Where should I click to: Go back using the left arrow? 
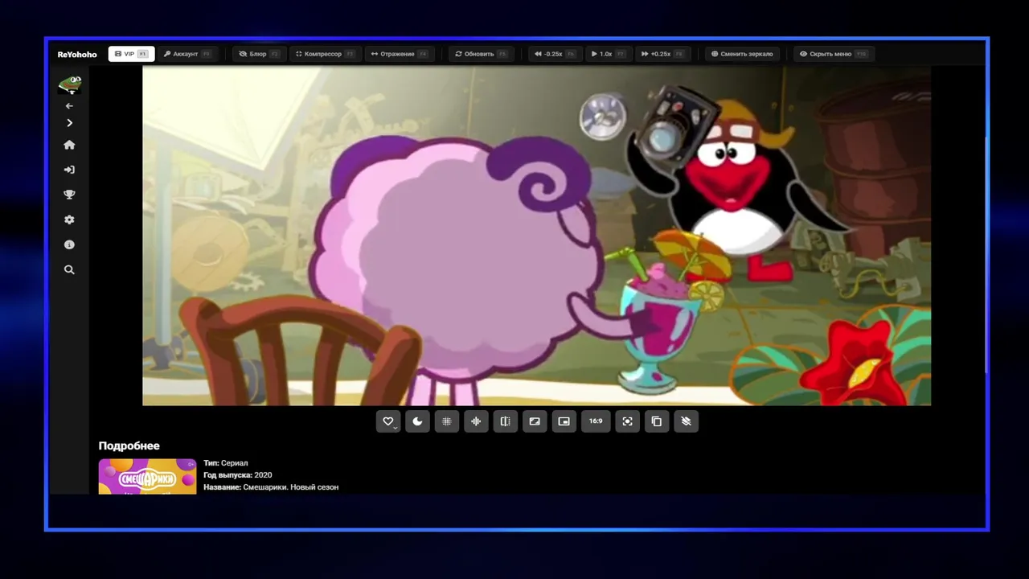[69, 105]
